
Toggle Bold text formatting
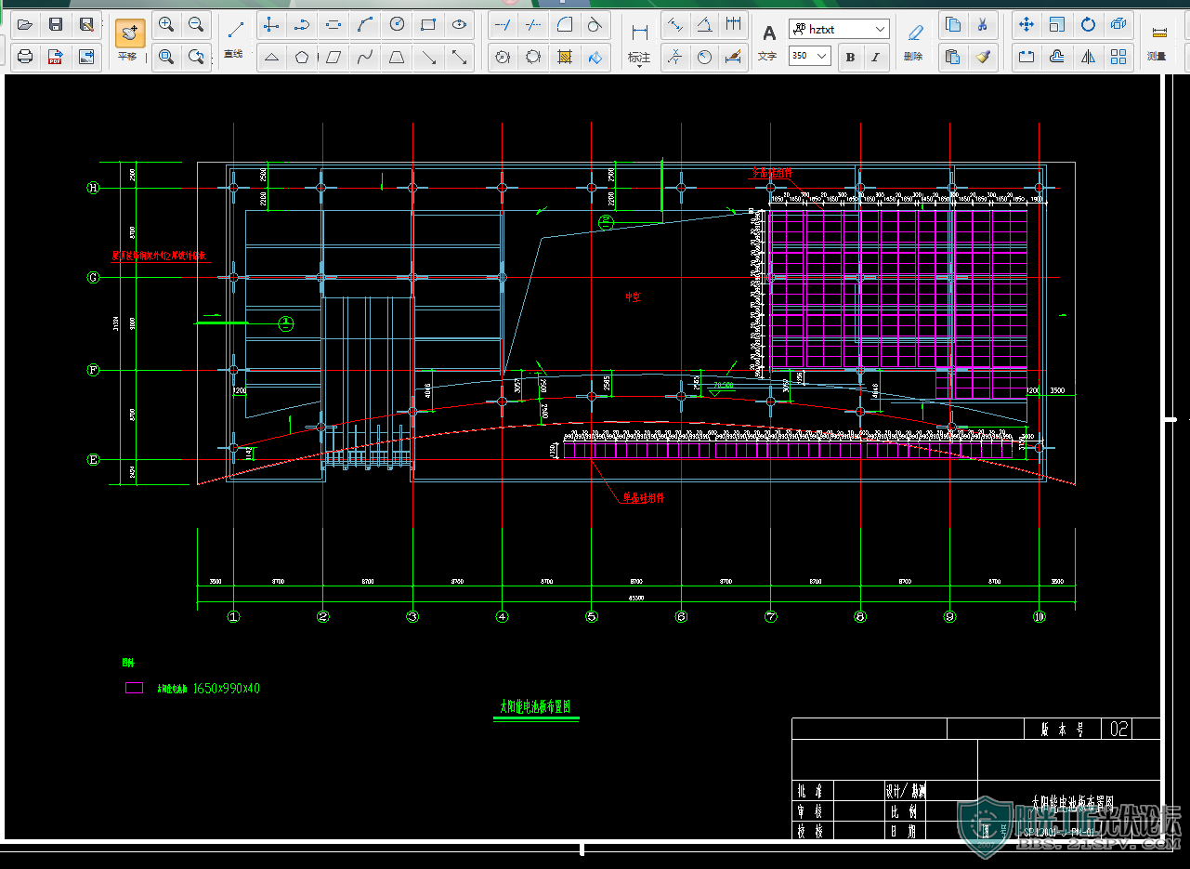click(x=850, y=57)
